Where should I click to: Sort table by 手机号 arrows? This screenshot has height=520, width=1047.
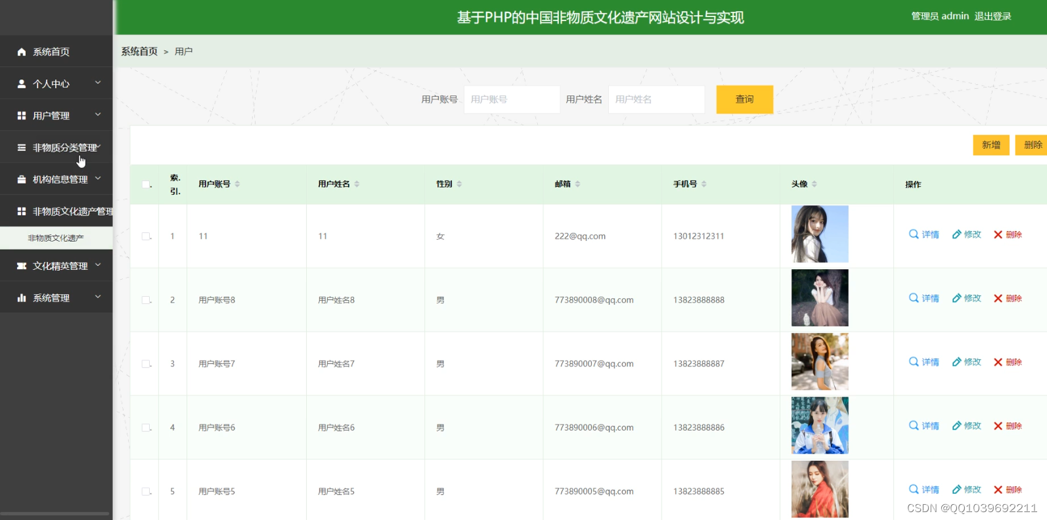703,184
